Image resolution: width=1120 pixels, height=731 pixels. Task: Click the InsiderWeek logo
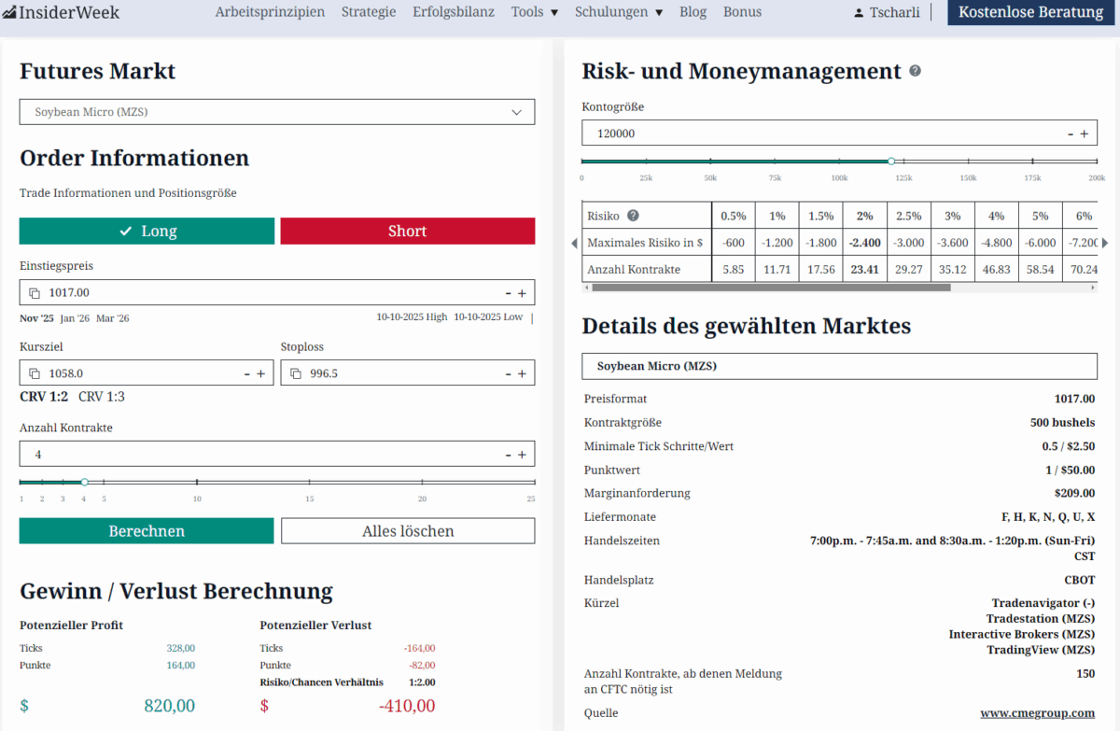click(61, 12)
